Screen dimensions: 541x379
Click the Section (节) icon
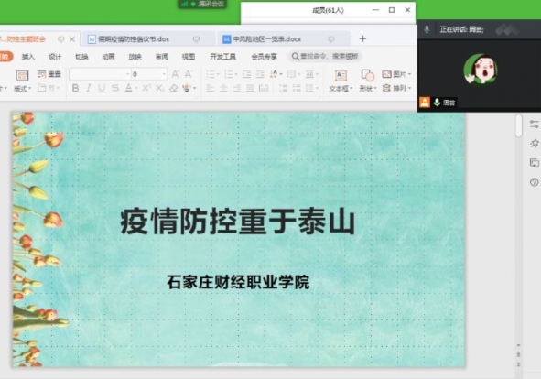[42, 88]
